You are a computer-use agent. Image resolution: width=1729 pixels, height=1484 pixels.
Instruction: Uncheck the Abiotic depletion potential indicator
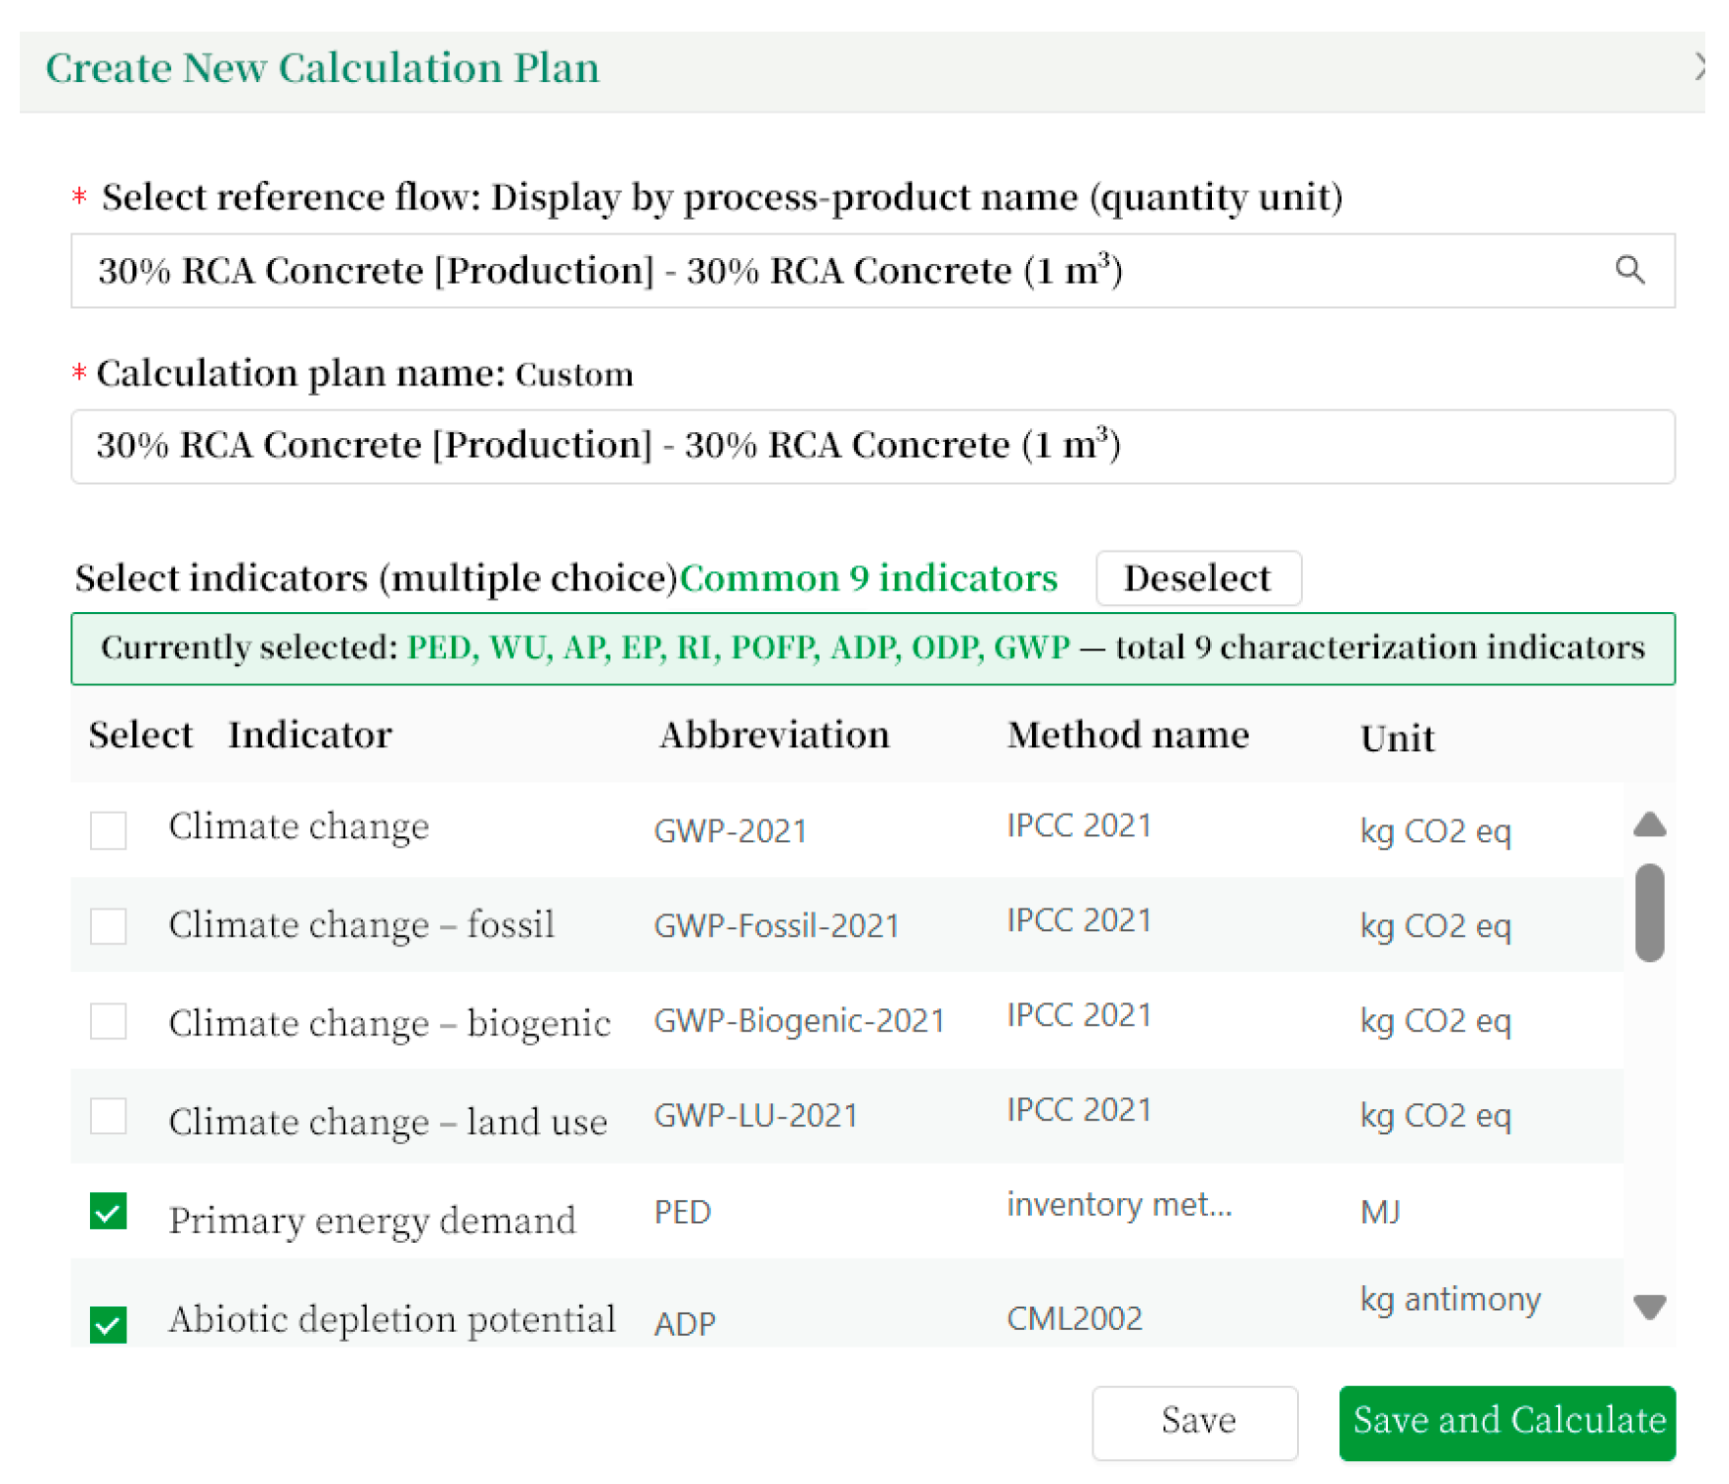(x=108, y=1323)
